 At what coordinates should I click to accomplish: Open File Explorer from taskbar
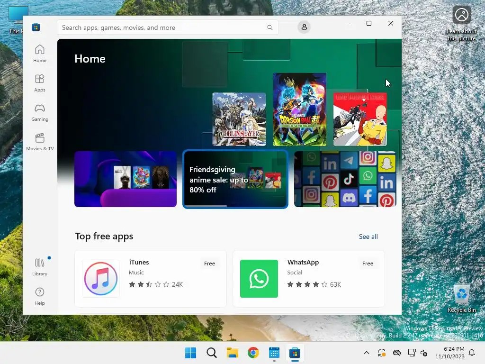pos(232,353)
